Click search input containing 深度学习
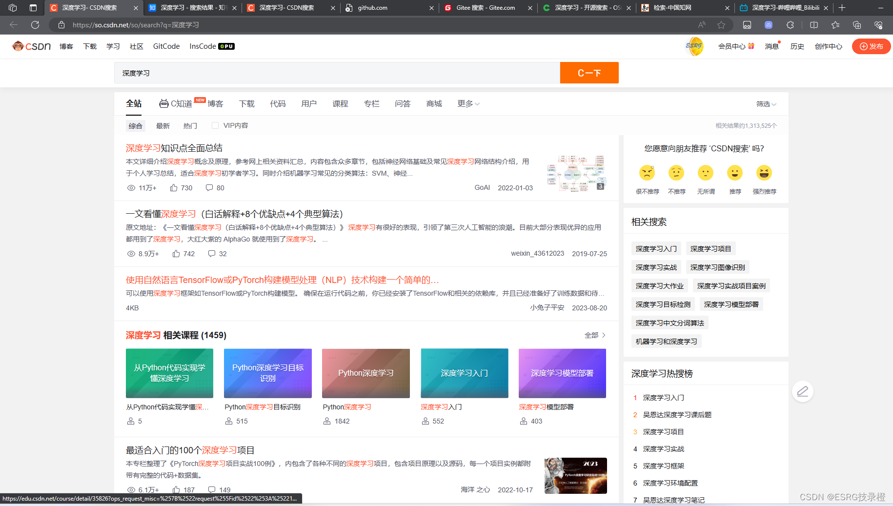Viewport: 893px width, 506px height. [337, 73]
